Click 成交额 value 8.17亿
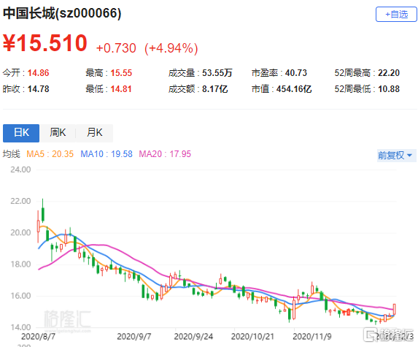418x347 pixels. coord(215,89)
